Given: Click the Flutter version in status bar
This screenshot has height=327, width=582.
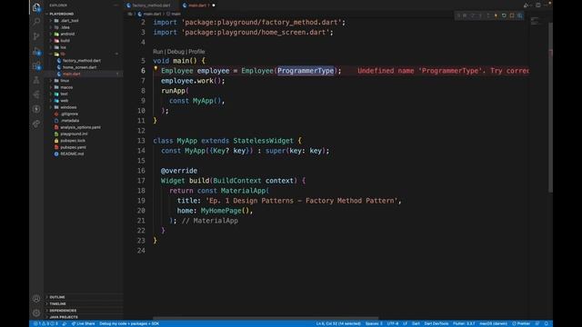Looking at the screenshot, I should [464, 323].
